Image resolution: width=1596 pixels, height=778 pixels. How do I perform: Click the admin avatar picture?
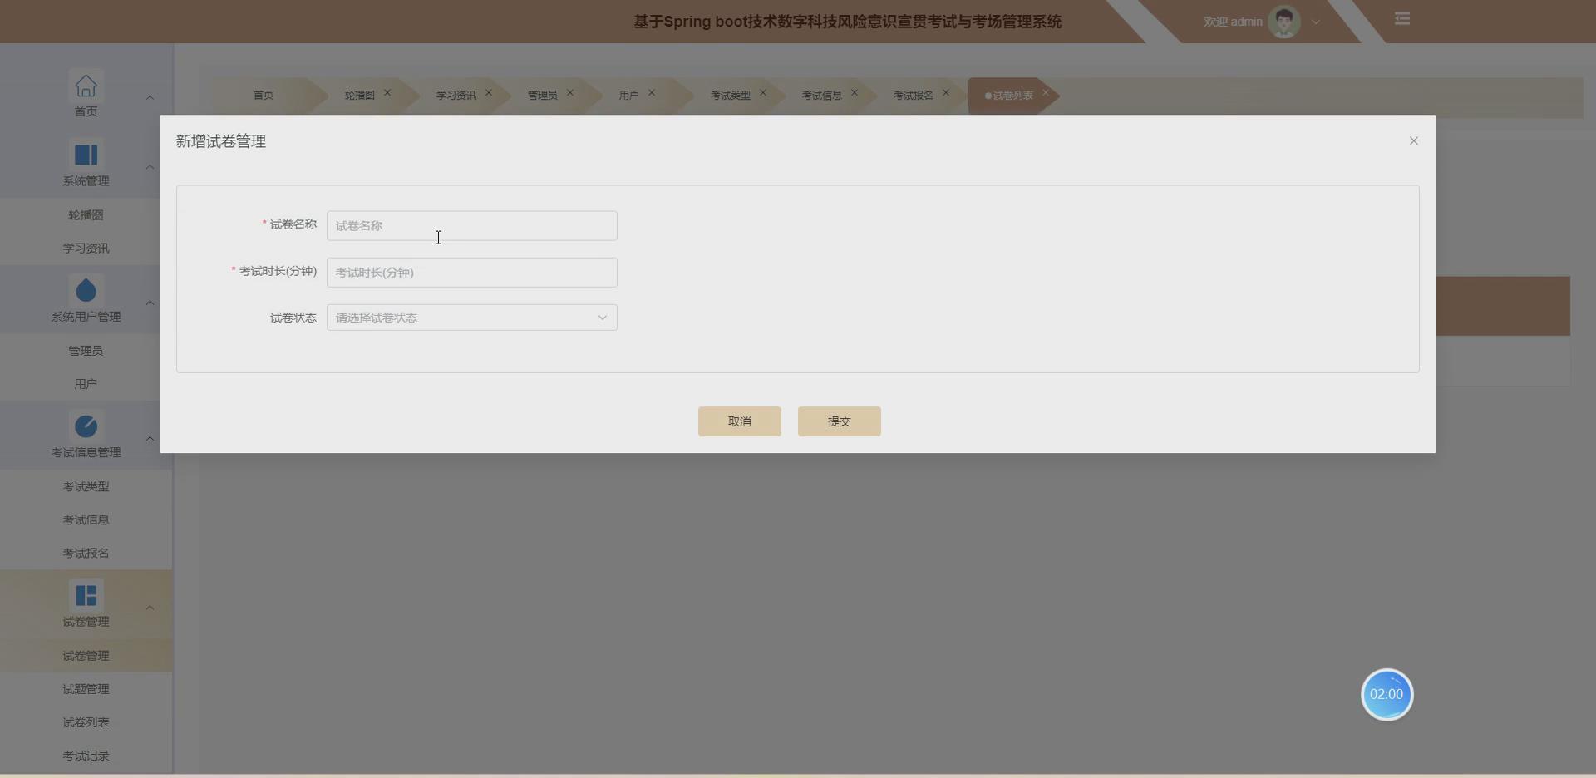(x=1283, y=21)
